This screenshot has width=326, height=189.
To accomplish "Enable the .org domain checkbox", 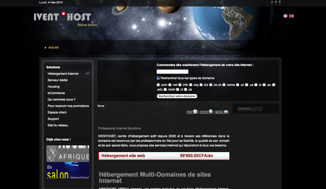I will 191,85.
